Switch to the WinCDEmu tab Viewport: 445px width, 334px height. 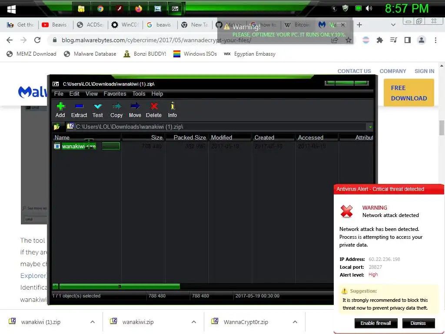tap(125, 25)
